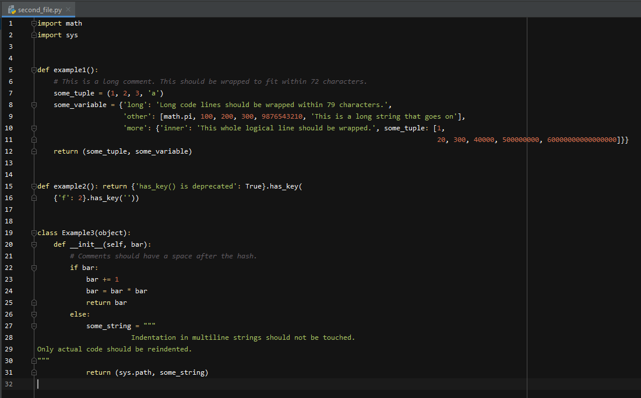Collapse the 'if bar:' fold at line 22
Viewport: 641px width, 398px height.
tap(34, 268)
